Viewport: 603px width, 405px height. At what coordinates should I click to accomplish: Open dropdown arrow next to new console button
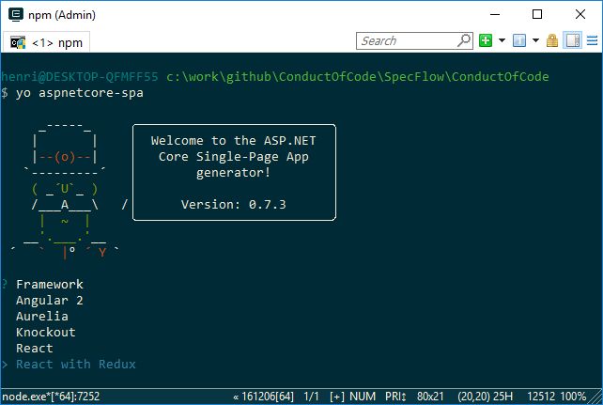(502, 40)
